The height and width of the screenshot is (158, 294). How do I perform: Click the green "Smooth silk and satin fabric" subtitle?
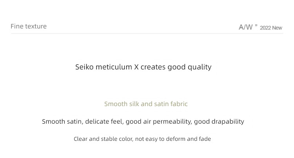146,104
